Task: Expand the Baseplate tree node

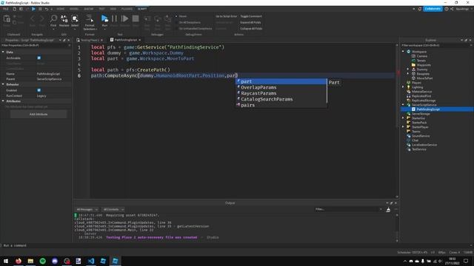Action: click(x=408, y=74)
